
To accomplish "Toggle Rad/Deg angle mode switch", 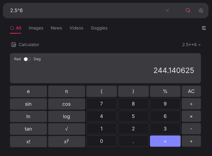I will [27, 59].
